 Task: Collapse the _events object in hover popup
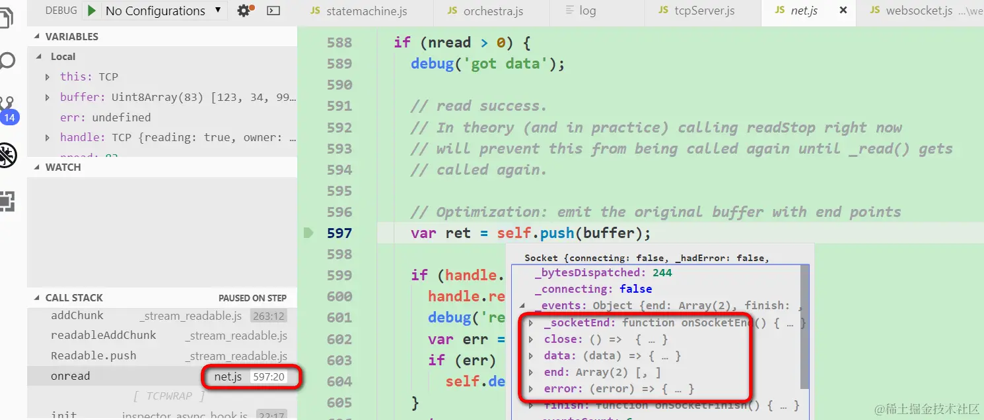coord(523,306)
